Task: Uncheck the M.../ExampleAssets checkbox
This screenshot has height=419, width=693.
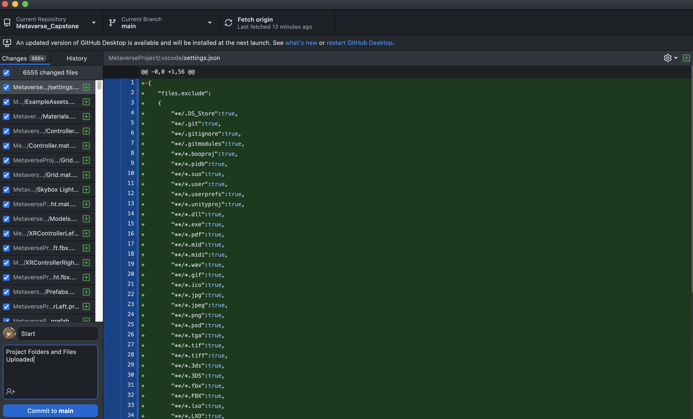Action: (6, 102)
